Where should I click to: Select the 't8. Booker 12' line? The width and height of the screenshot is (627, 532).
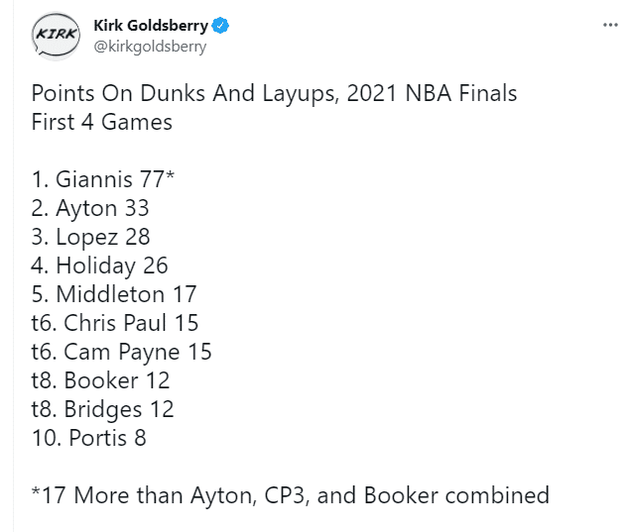click(x=100, y=380)
